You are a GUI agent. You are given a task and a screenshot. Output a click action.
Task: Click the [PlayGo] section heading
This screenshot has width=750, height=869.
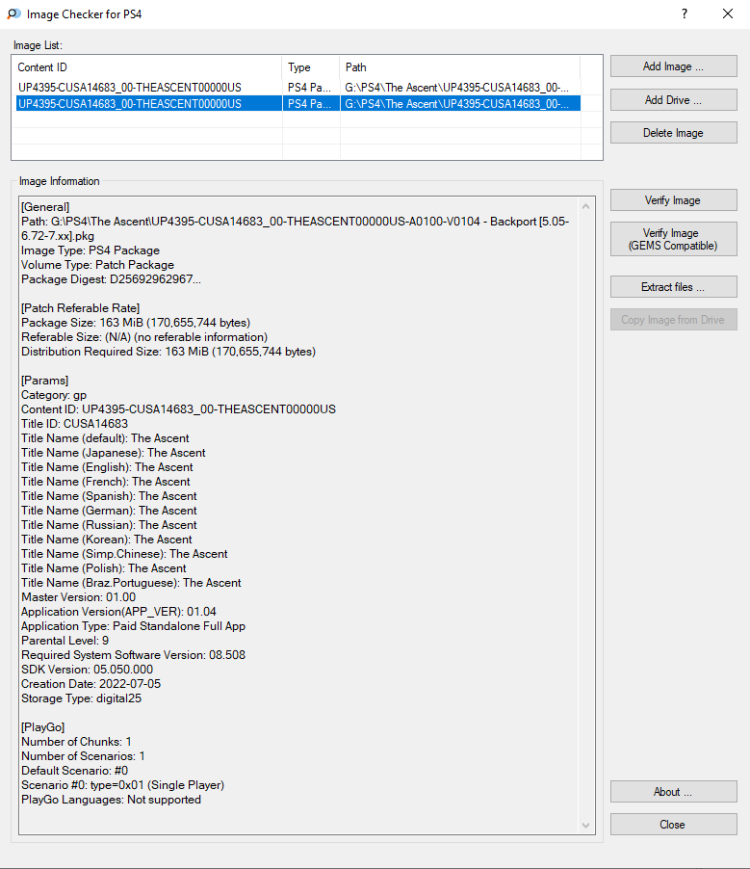click(x=42, y=727)
